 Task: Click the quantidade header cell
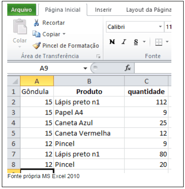(146, 92)
